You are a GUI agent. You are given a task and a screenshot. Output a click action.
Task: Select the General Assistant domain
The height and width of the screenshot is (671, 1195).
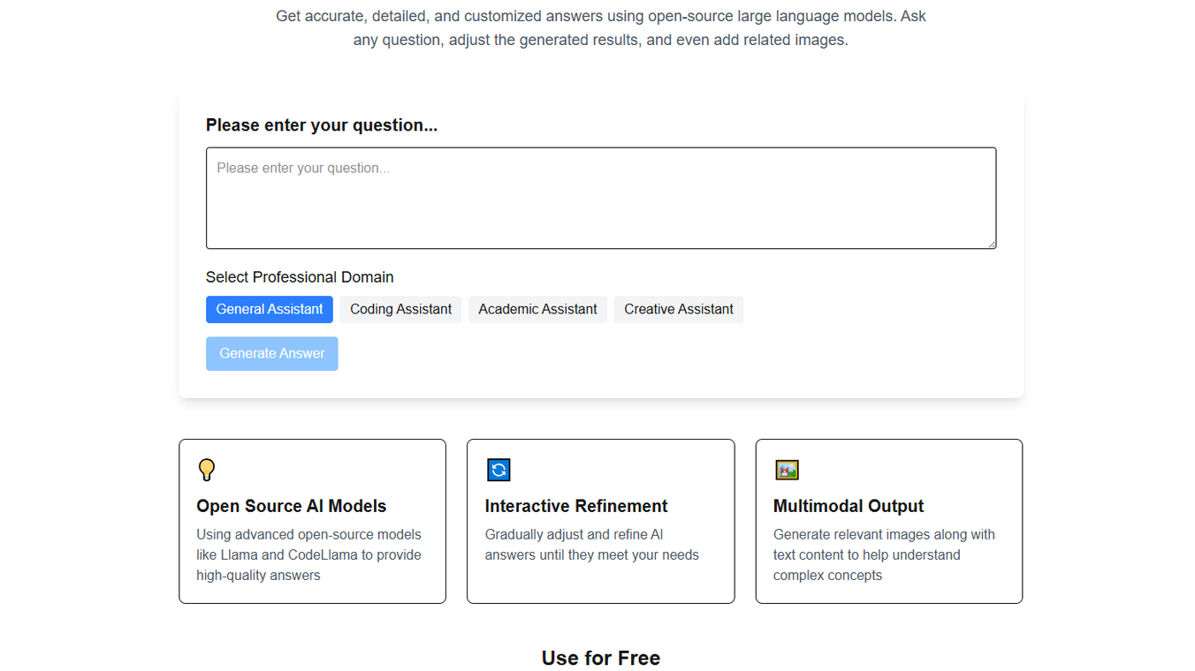coord(270,309)
